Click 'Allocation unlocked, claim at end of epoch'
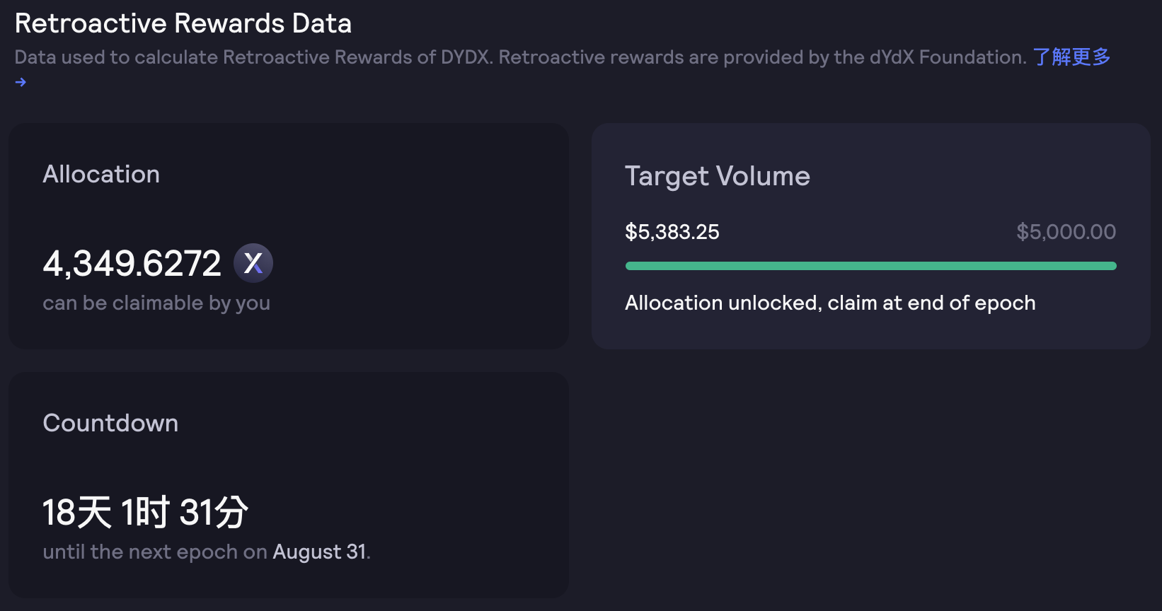The image size is (1162, 611). tap(830, 303)
